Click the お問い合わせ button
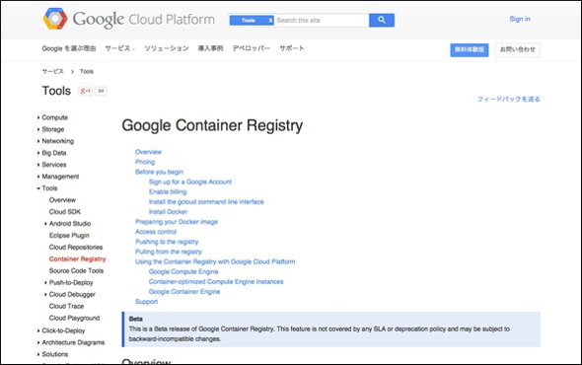Viewport: 582px width, 365px height. click(x=518, y=49)
